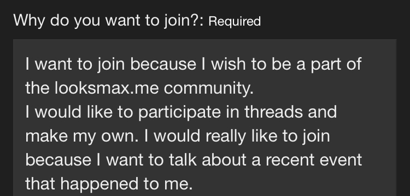
Task: Click the word 'participate' in the text area
Action: 179,112
